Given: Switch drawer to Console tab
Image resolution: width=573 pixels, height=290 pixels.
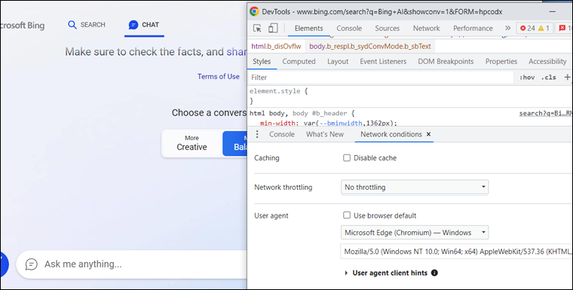Looking at the screenshot, I should coord(282,134).
